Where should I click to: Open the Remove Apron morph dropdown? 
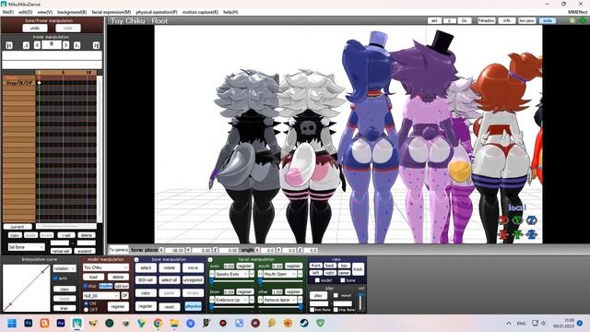[279, 300]
